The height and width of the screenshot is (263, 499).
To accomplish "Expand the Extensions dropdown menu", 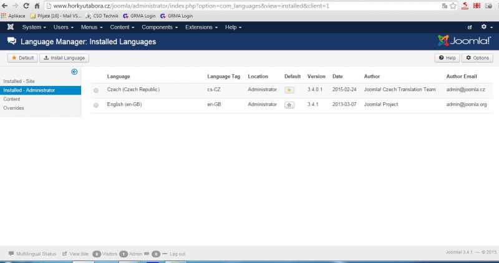I will pos(201,27).
